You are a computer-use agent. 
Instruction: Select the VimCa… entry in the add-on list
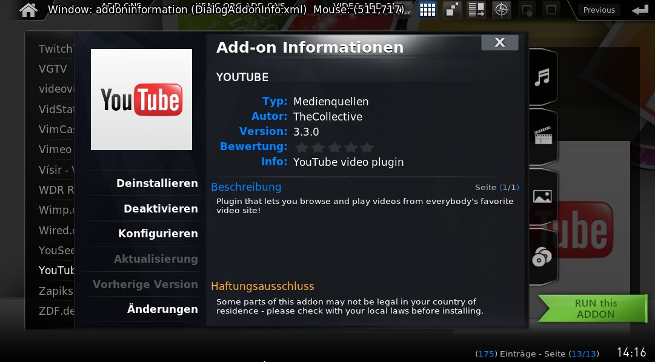tap(56, 129)
